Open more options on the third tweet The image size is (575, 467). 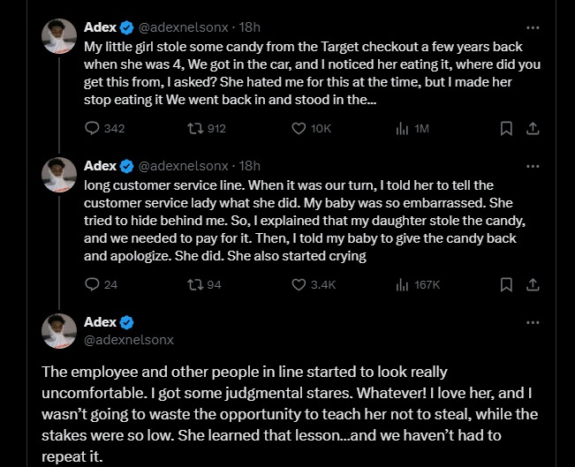coord(532,322)
